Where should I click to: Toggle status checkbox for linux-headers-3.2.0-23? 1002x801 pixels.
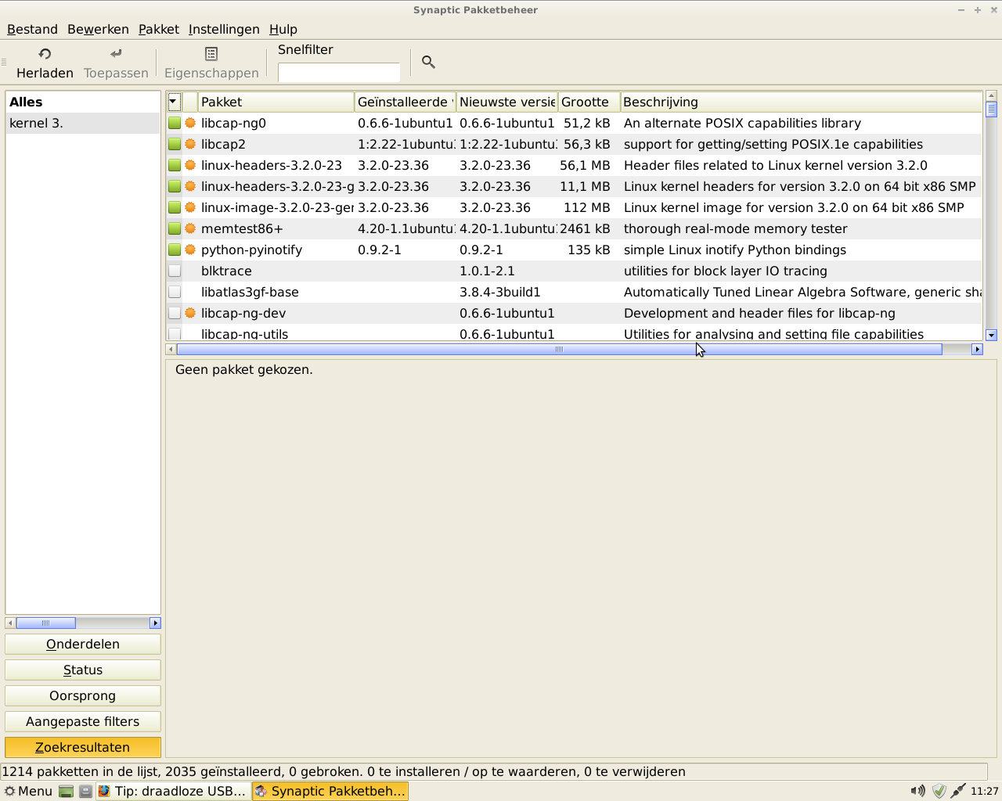tap(175, 165)
